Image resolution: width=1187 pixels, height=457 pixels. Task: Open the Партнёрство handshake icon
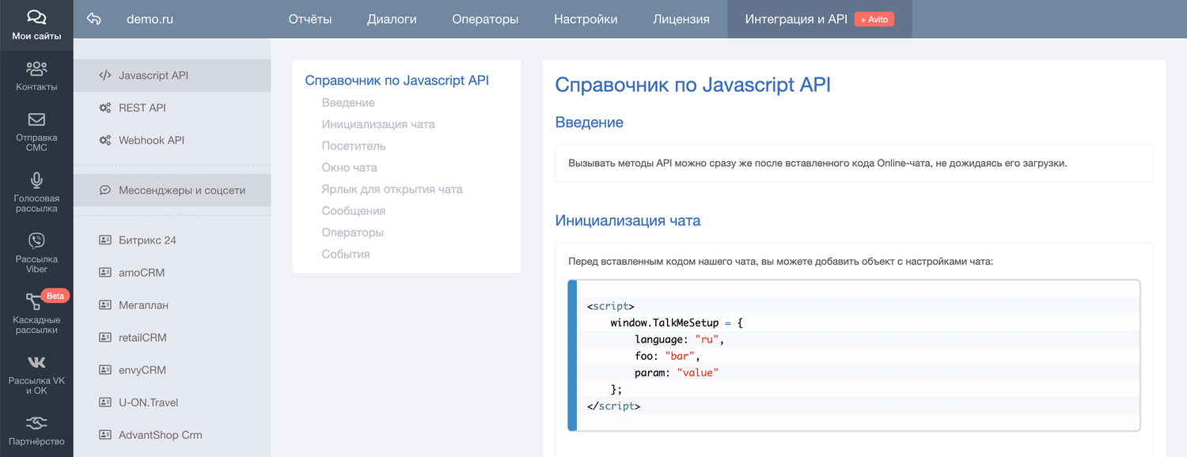[x=36, y=422]
